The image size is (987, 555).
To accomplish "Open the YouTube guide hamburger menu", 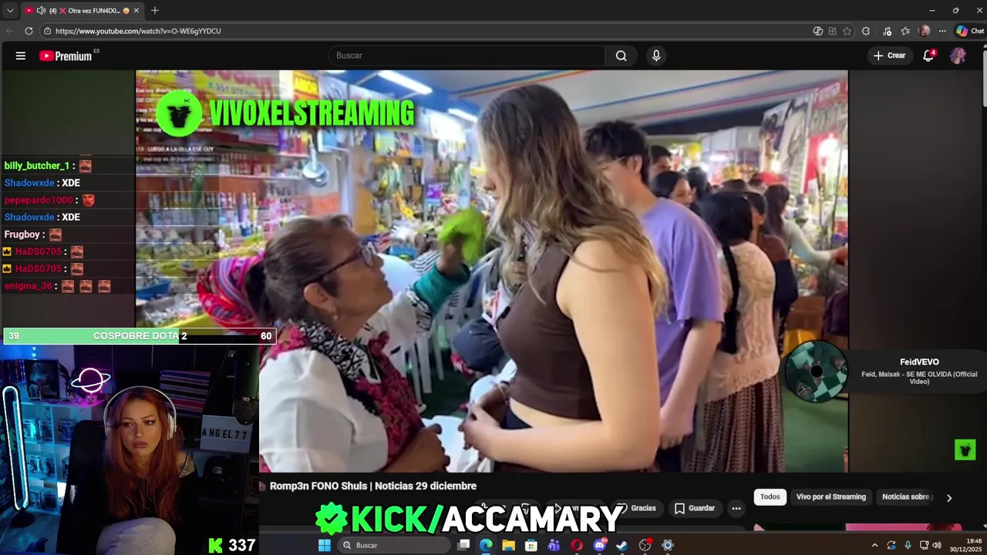I will [21, 55].
